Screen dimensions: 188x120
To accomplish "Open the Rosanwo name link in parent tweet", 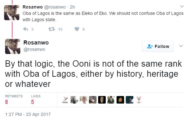I will (x=33, y=7).
